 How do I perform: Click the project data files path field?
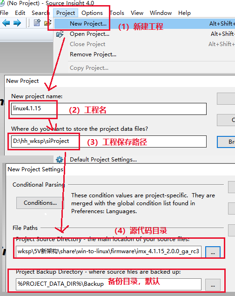coord(109,141)
